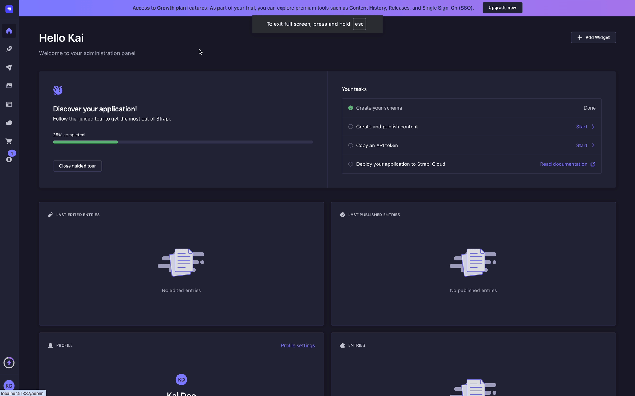Open the Content Manager feather icon
Screen dimensions: 635x396
click(x=9, y=49)
